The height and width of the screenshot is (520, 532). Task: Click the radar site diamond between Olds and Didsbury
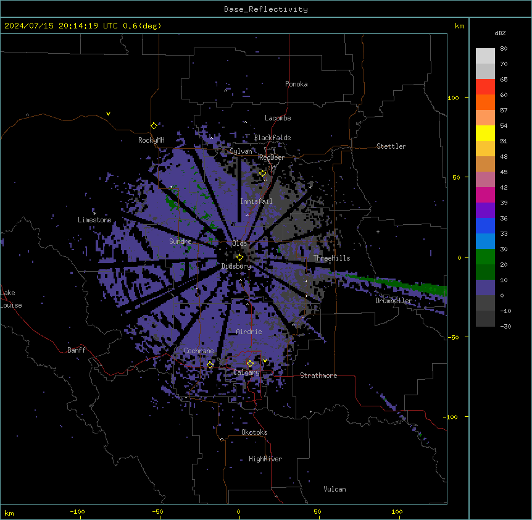pos(240,258)
